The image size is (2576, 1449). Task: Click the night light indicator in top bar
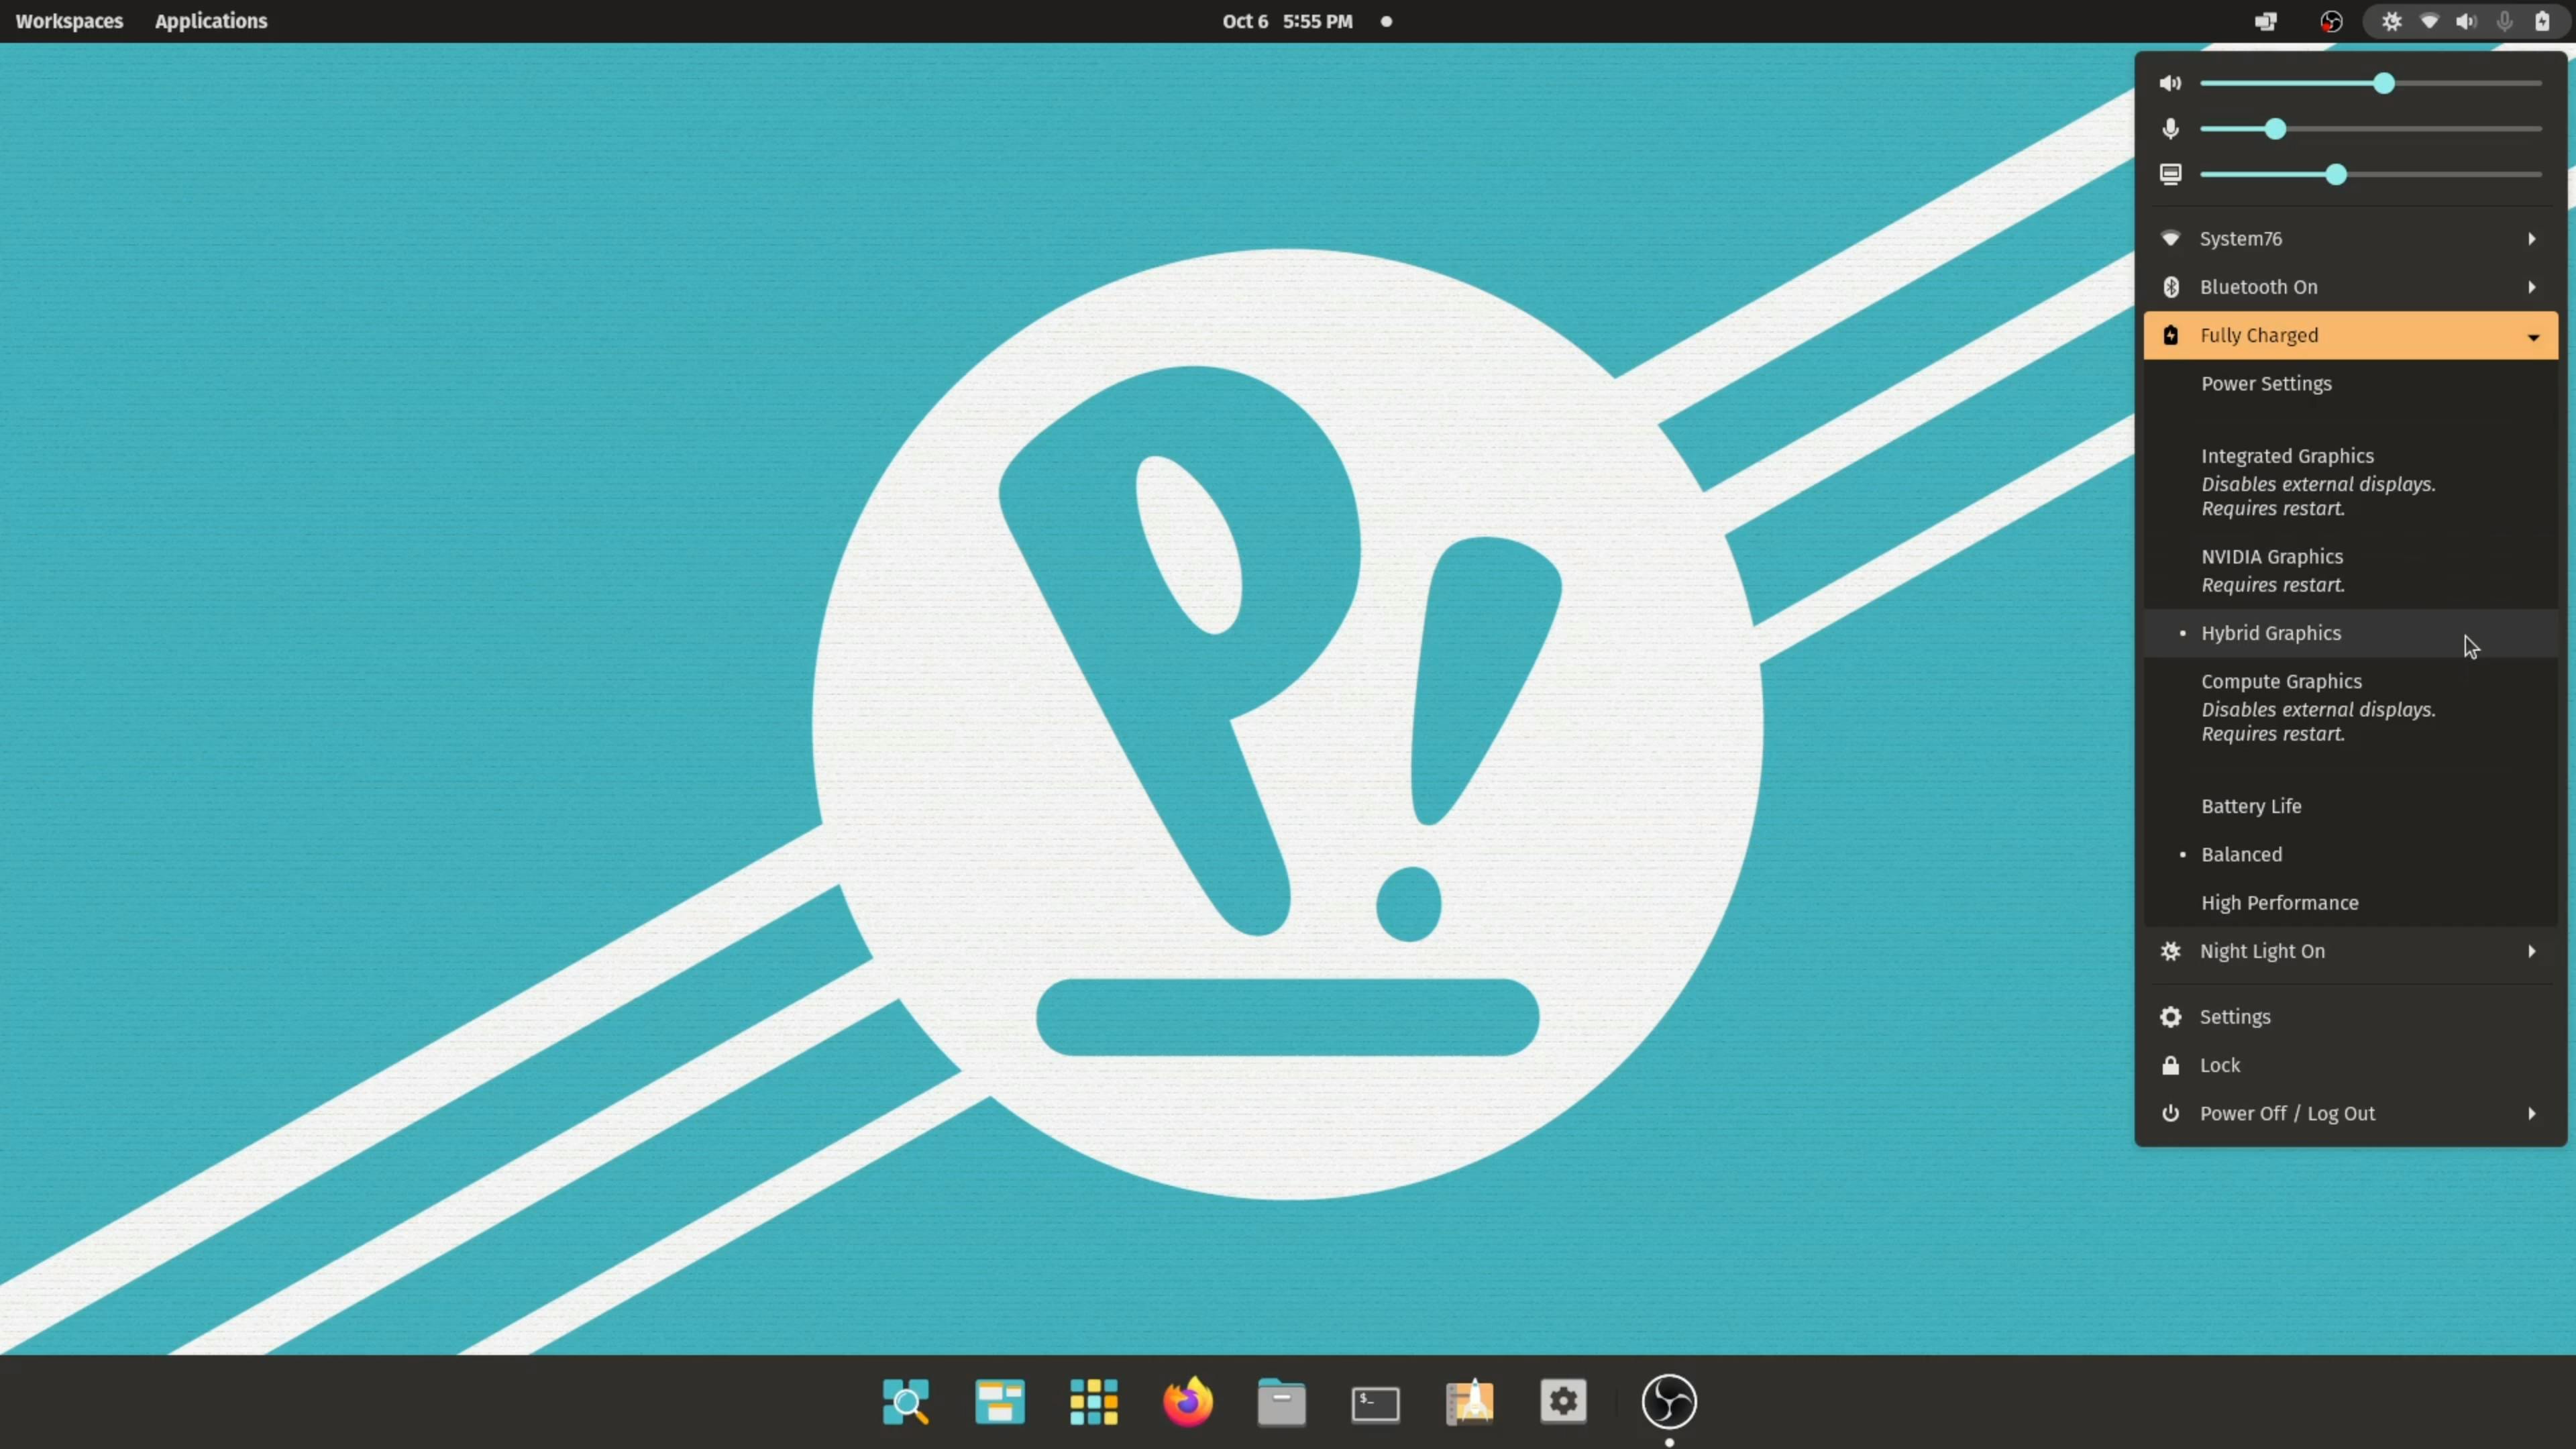point(2391,21)
